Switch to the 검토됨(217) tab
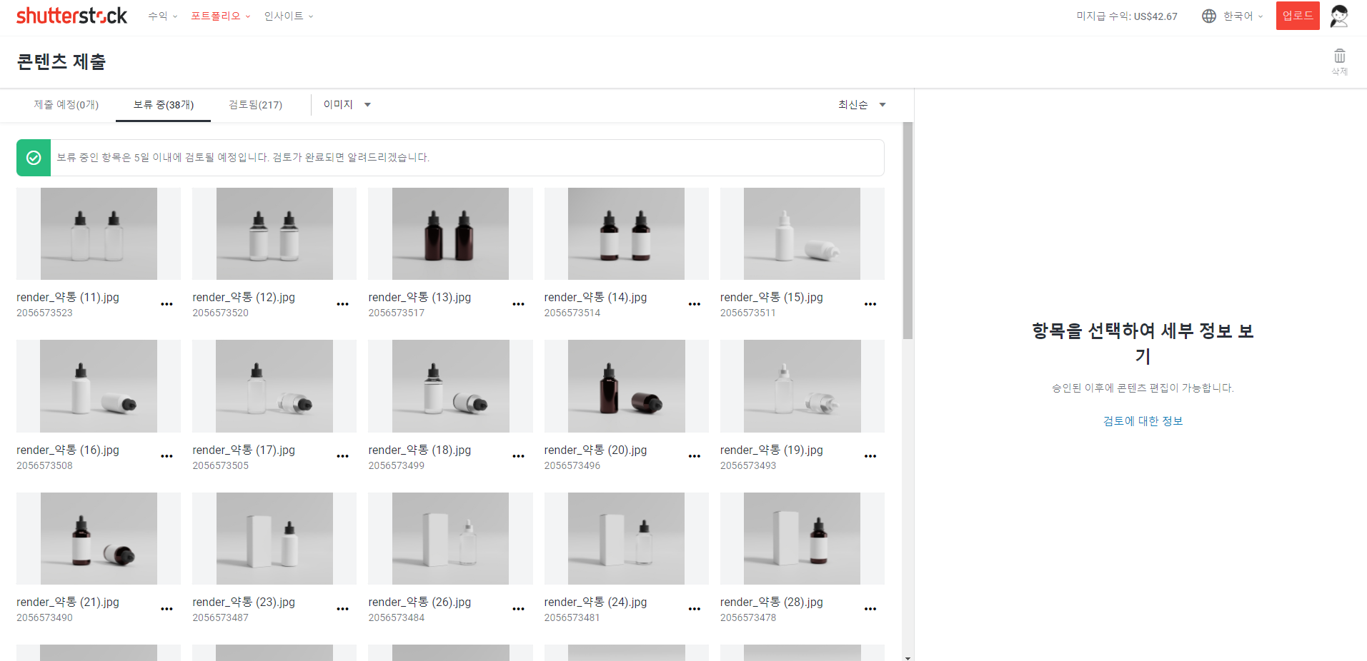 click(x=256, y=104)
